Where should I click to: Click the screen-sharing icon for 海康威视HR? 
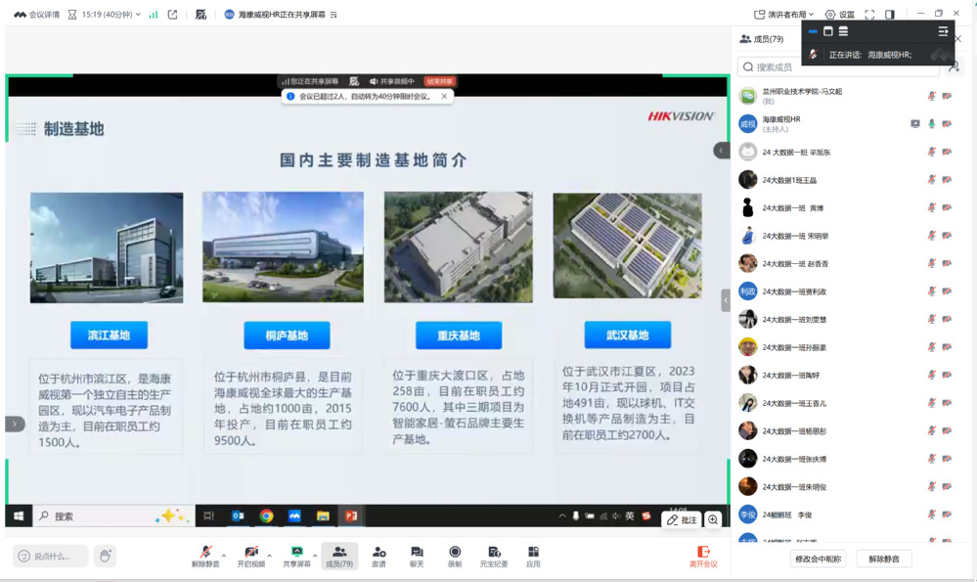(914, 124)
